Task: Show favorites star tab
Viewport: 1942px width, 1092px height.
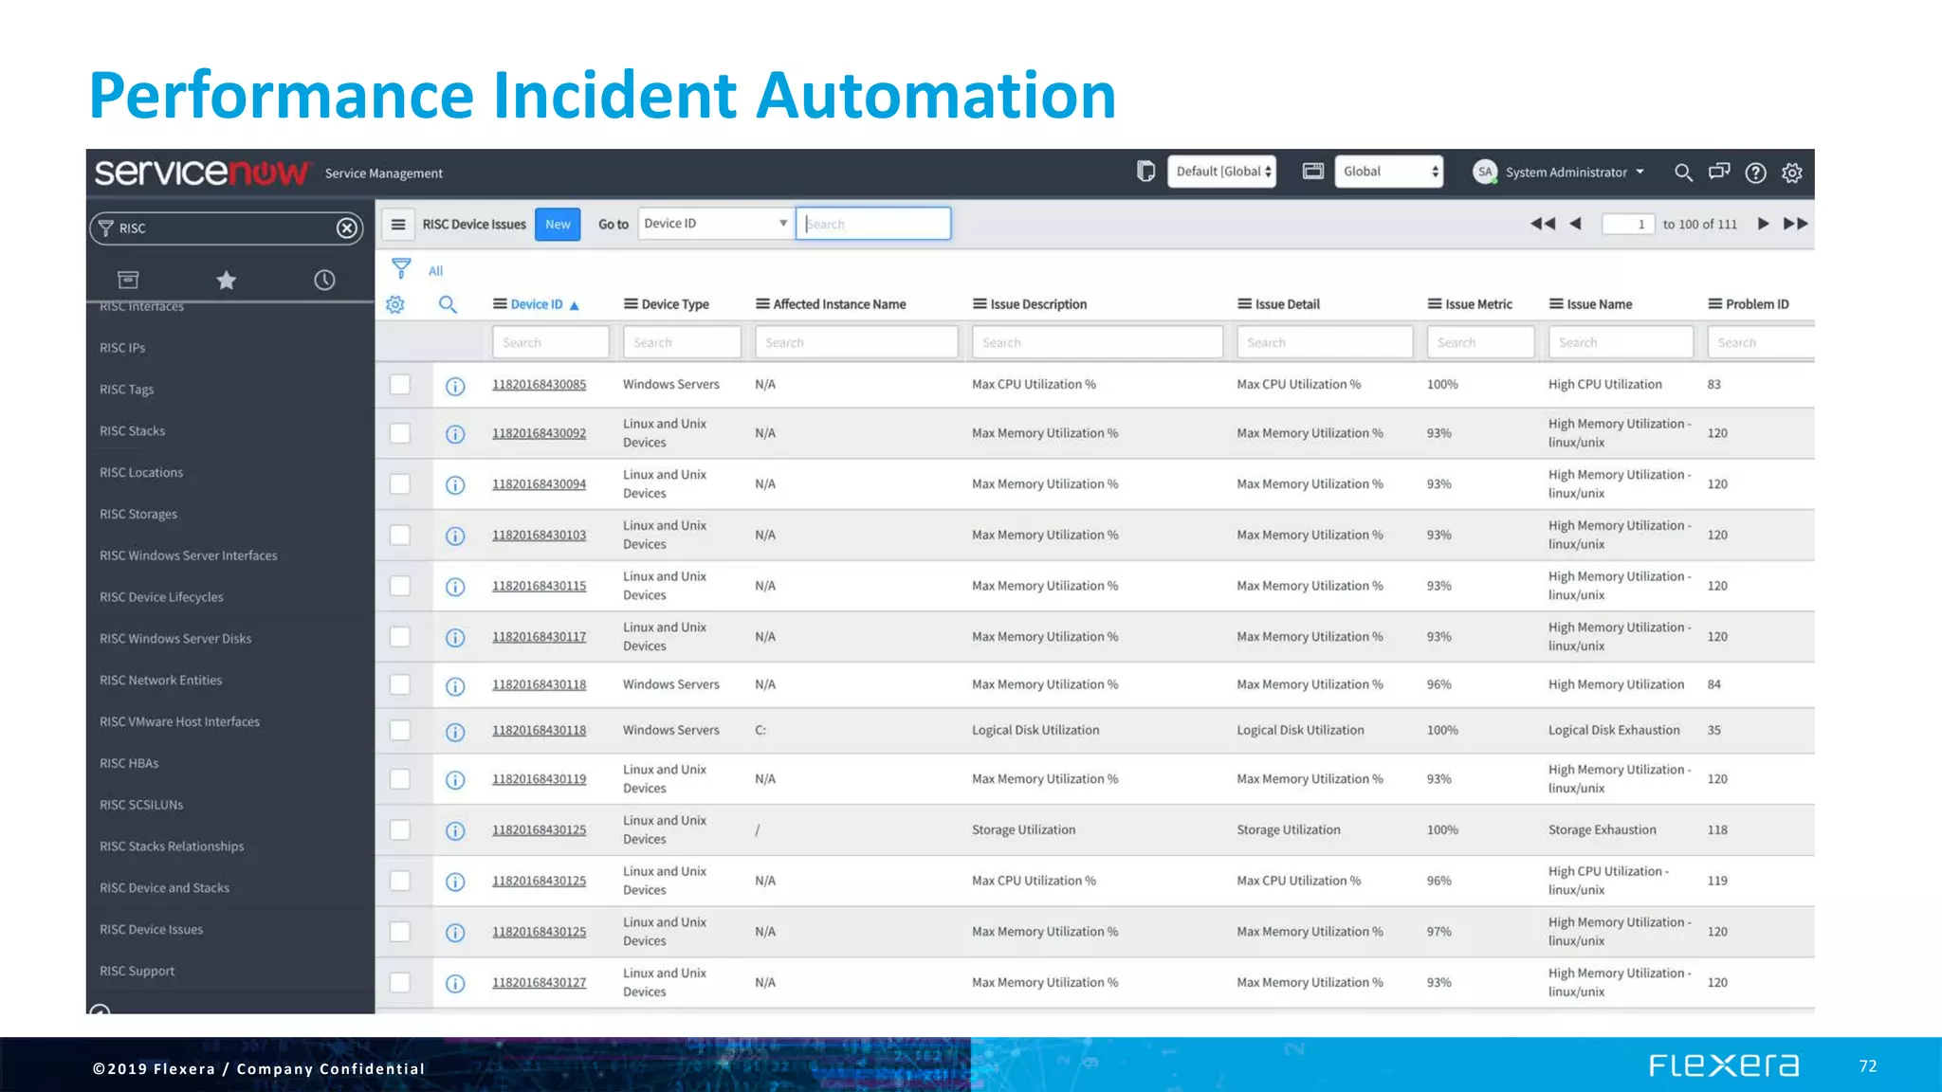Action: coord(226,280)
